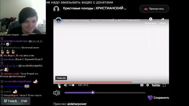This screenshot has height=106, width=189.
Task: Click the Watch later clock icon
Action: coord(151,19)
